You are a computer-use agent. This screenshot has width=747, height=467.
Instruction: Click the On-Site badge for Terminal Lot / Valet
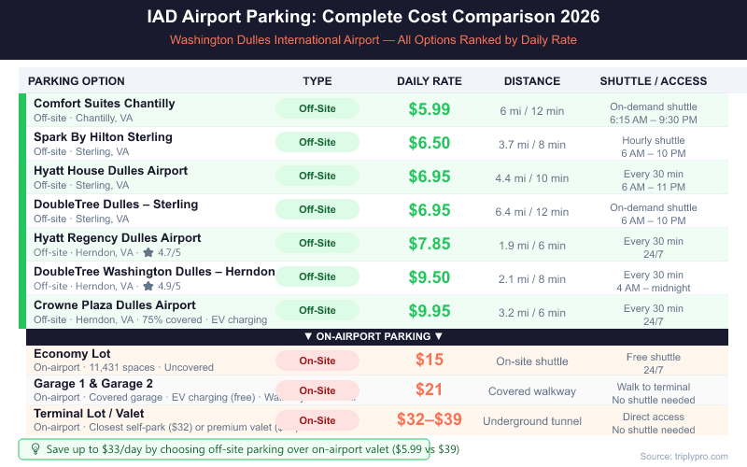click(317, 420)
